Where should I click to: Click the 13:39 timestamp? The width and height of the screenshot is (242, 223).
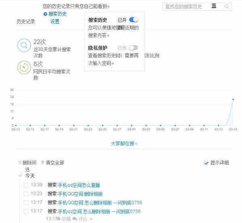[x=36, y=185]
